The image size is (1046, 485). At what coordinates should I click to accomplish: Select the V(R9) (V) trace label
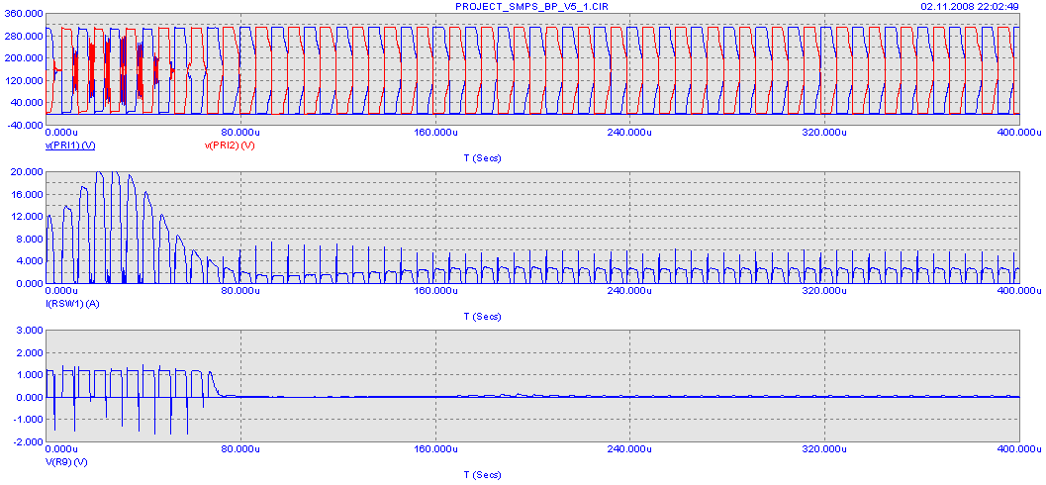click(67, 461)
